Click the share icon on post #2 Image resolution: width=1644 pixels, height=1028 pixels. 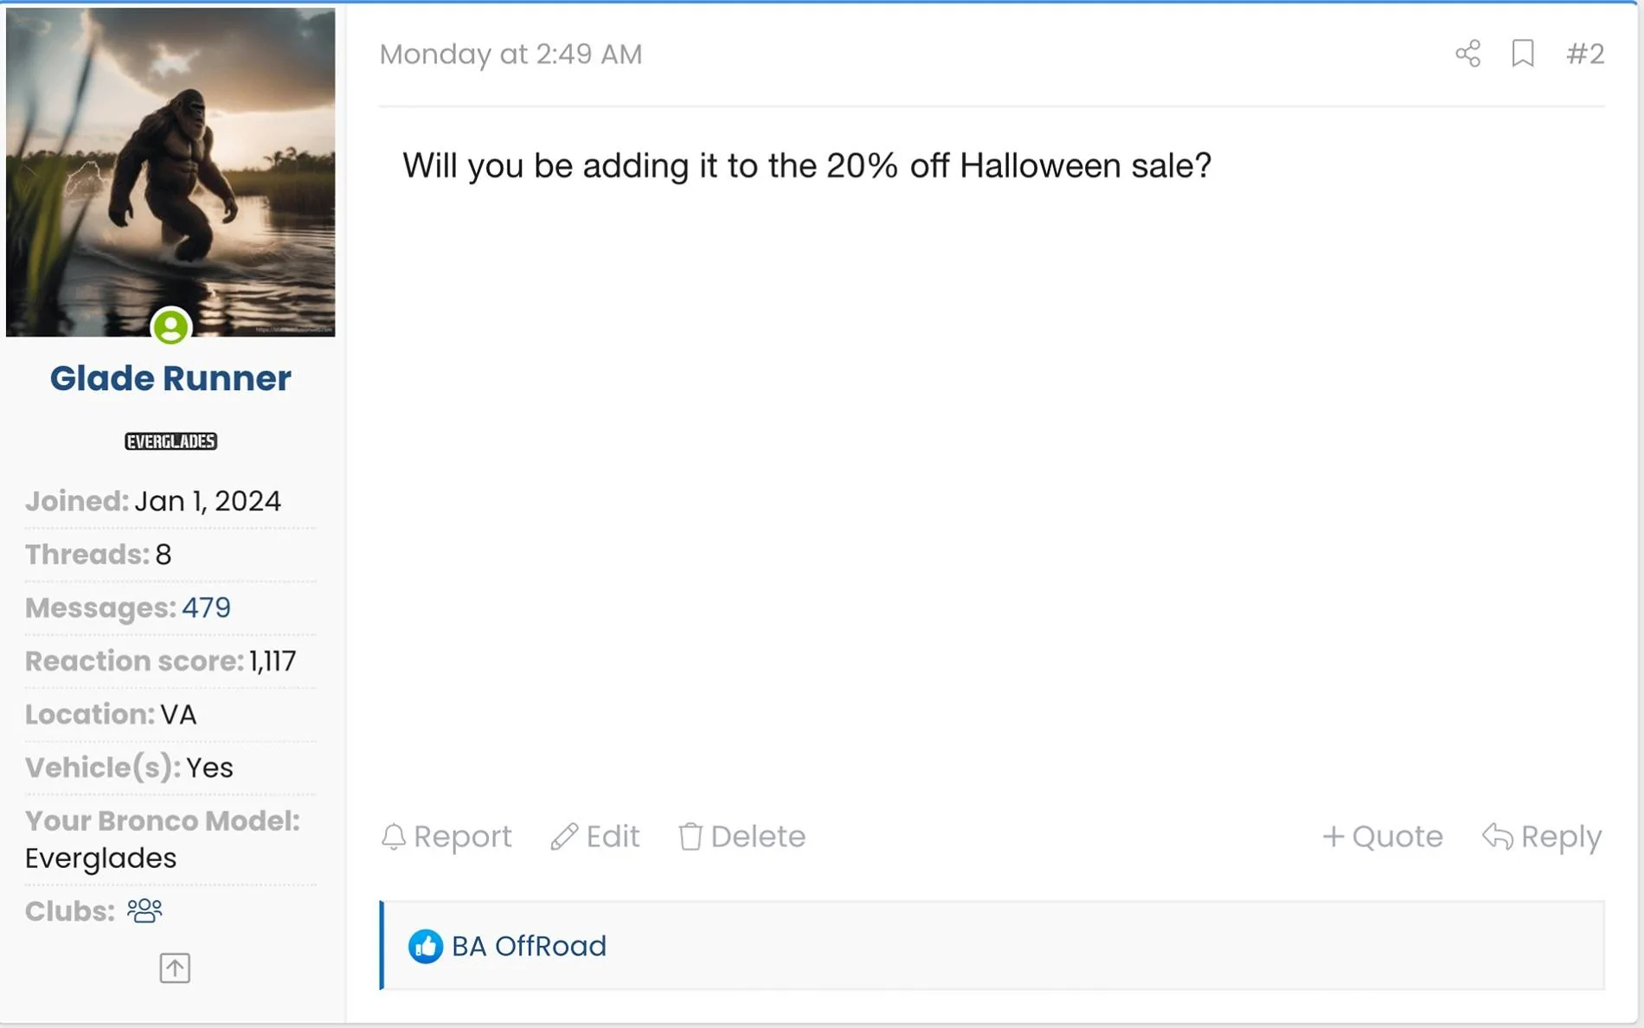click(1467, 54)
